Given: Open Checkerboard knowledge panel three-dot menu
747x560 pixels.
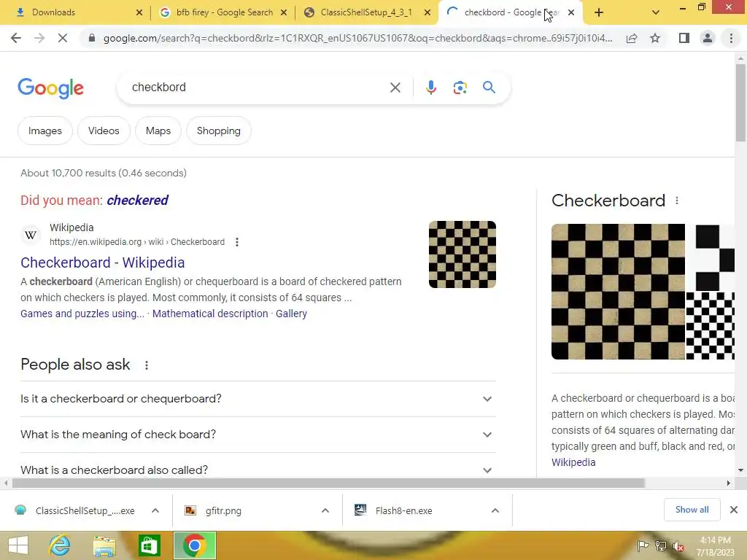Looking at the screenshot, I should (677, 201).
